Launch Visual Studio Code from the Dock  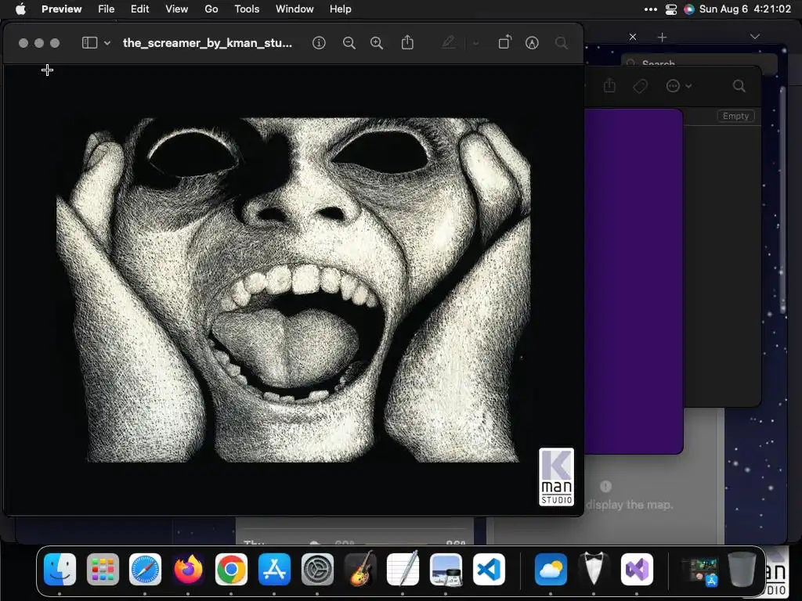(489, 569)
